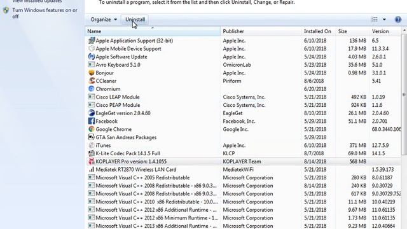This screenshot has width=407, height=229.
Task: Click the Visual C++ 2012 Additional Runtime icon
Action: click(x=92, y=209)
